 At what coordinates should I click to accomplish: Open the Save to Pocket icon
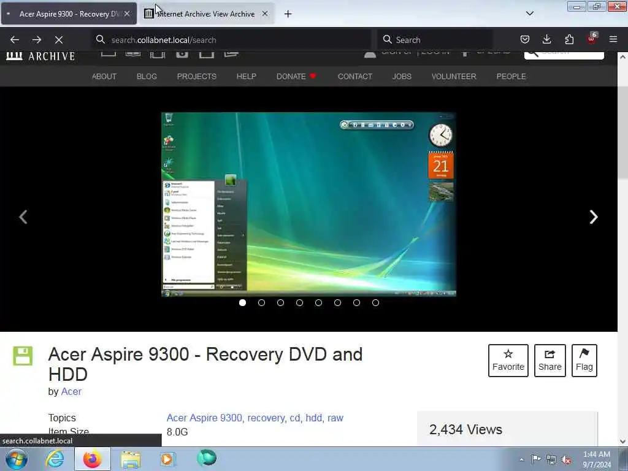pos(525,39)
